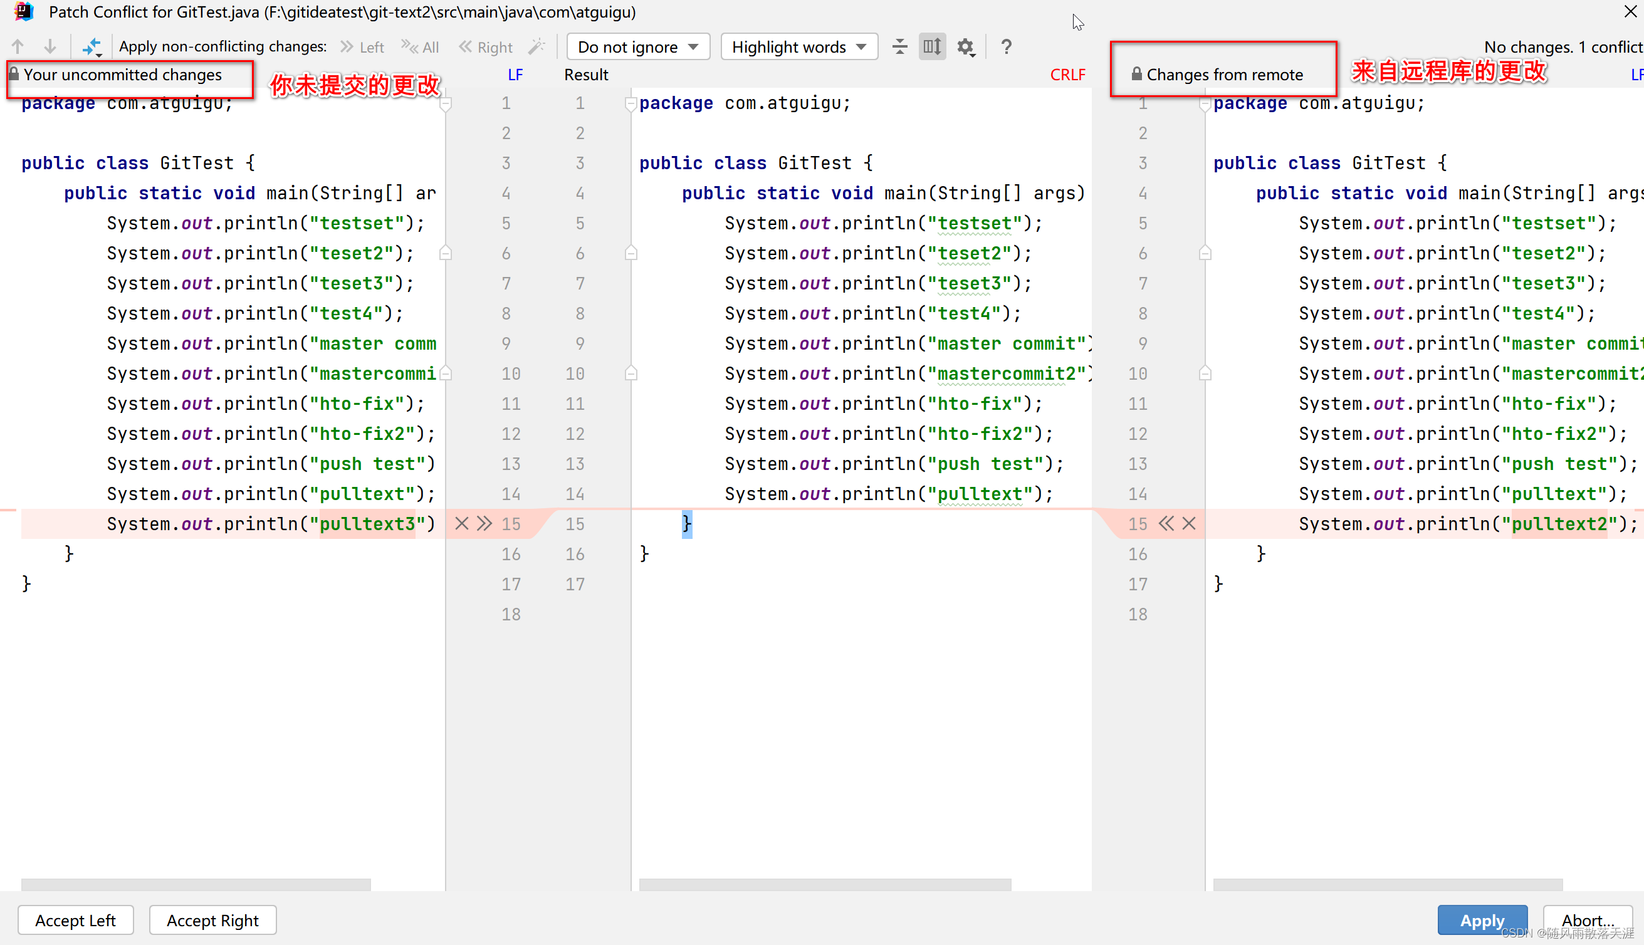Collapse main method fold marker in Result pane
Viewport: 1644px width, 945px height.
click(x=631, y=253)
